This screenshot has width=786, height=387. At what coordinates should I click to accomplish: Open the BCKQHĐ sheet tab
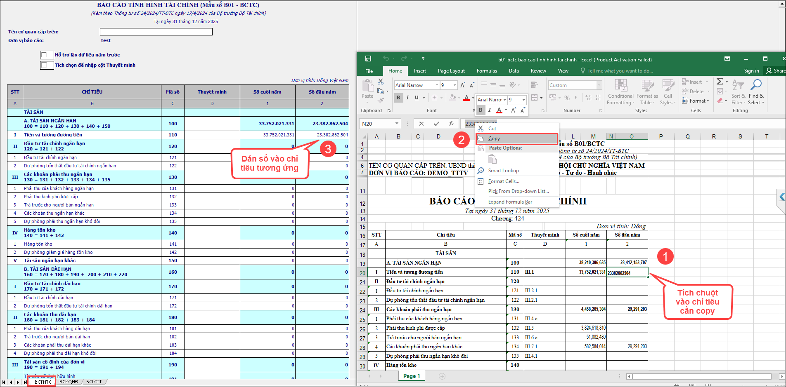click(69, 382)
